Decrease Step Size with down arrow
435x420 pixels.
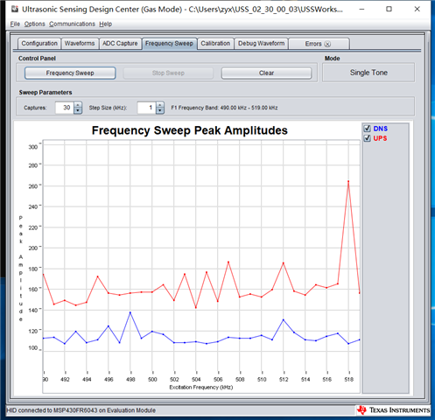pos(160,111)
